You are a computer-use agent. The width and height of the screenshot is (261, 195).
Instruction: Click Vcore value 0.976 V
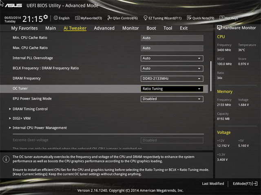coord(243,64)
